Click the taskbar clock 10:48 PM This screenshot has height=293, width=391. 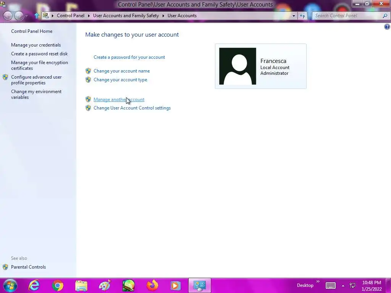coord(372,283)
